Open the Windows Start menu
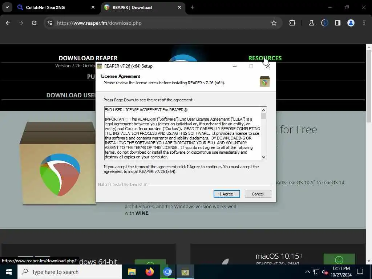 pos(9,272)
